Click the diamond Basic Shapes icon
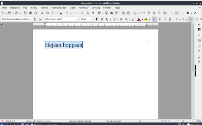Viewport: 202px width, 125px height. coord(188,13)
